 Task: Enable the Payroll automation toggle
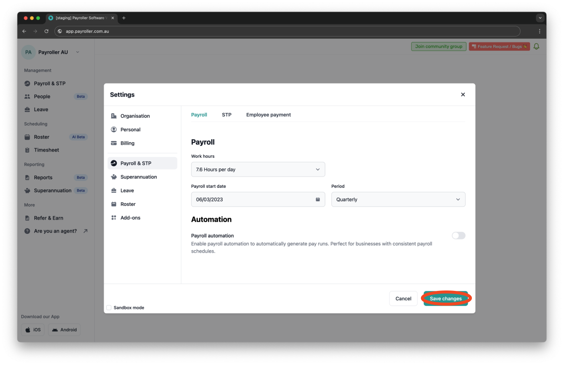click(x=458, y=236)
